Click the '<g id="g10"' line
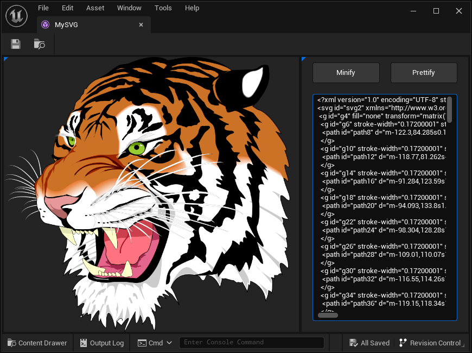Screen dimensions: 472x353 [x=383, y=149]
